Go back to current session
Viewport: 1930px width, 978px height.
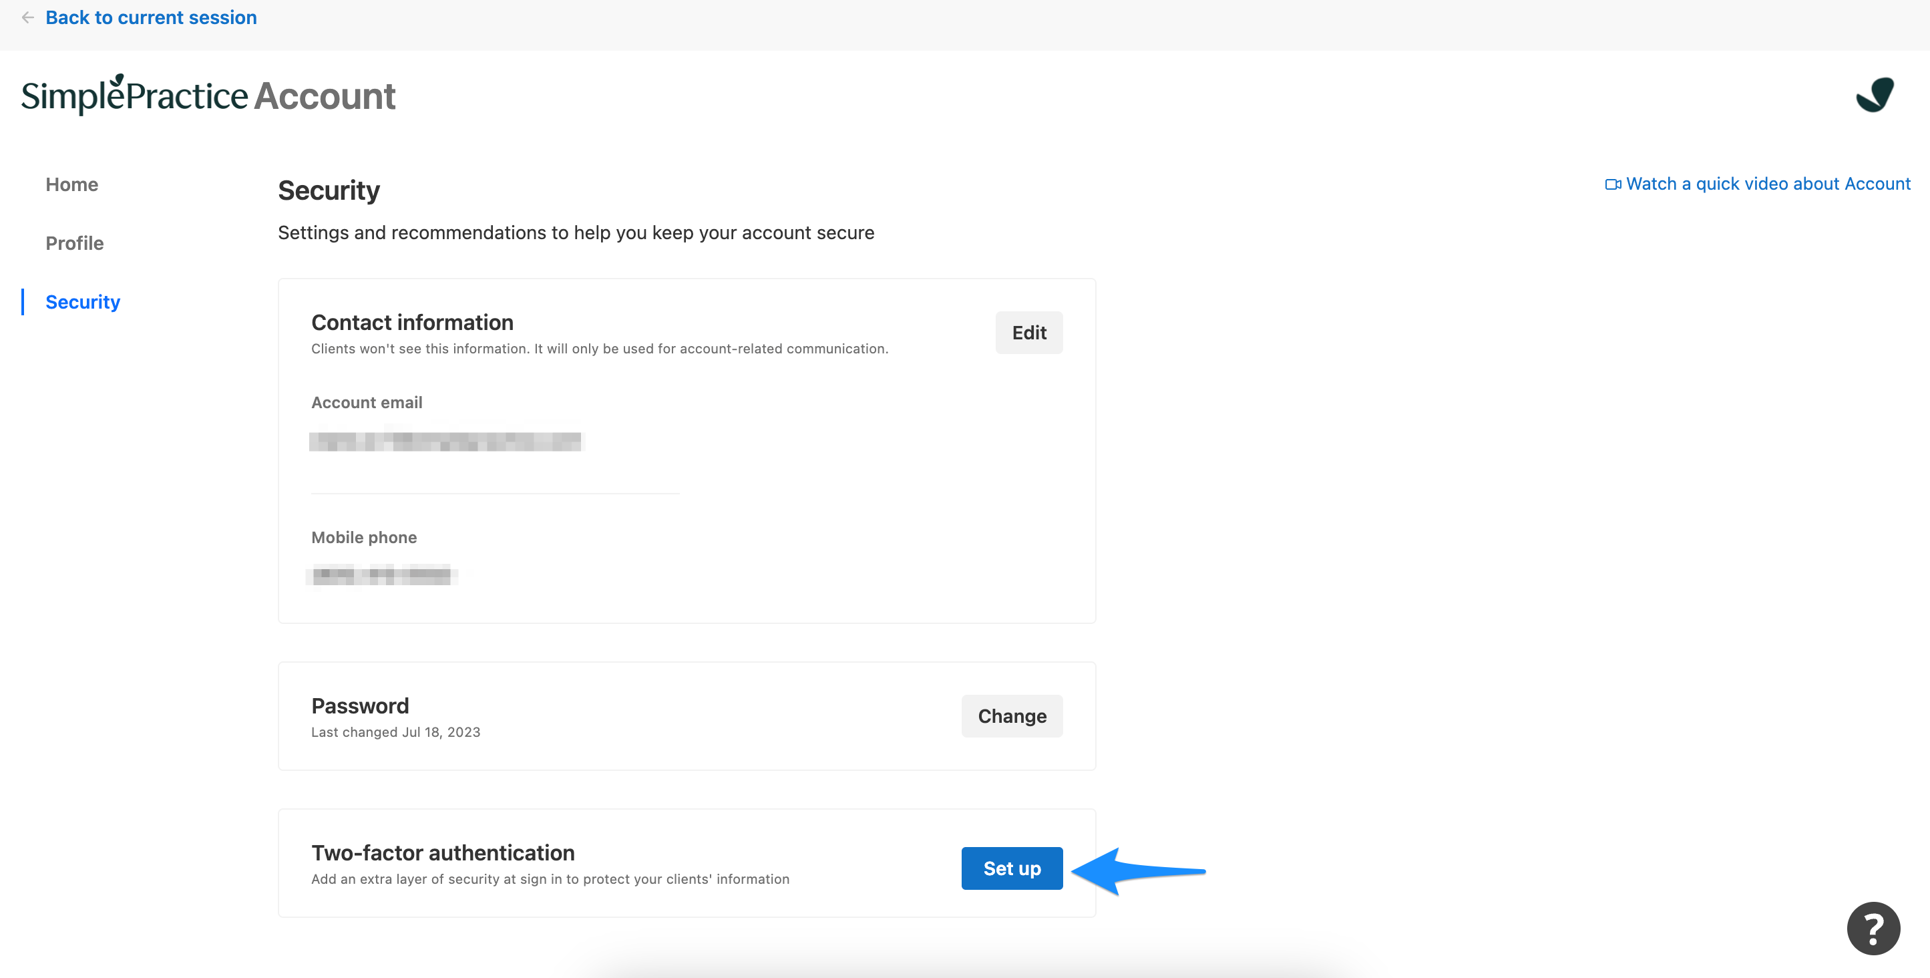coord(151,17)
